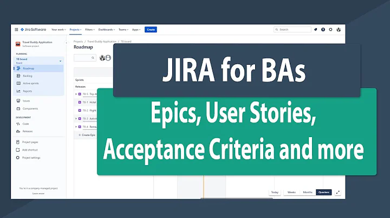Select Backlog in the sidebar
Image resolution: width=390 pixels, height=218 pixels.
coord(39,76)
